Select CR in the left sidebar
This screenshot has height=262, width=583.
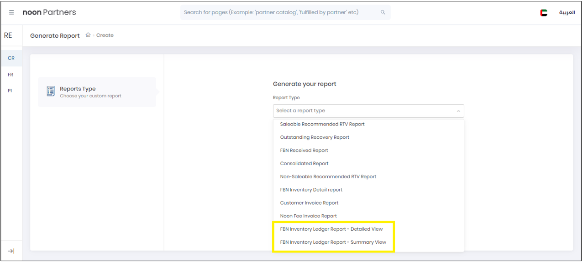(10, 58)
